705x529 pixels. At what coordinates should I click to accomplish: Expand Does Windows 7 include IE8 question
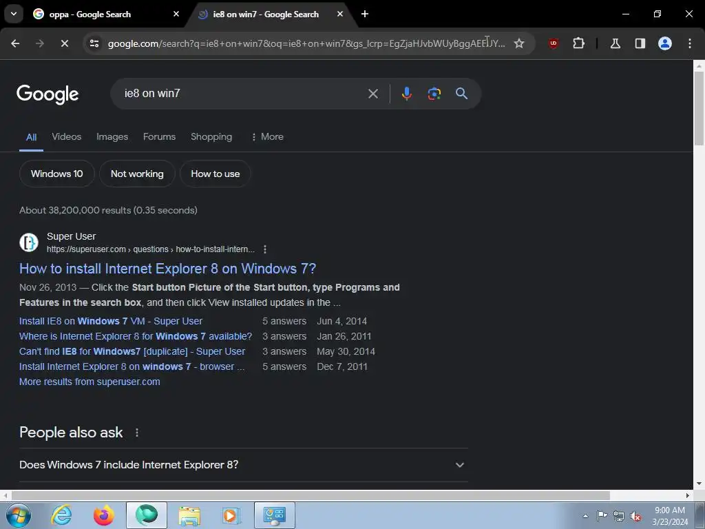pos(243,465)
